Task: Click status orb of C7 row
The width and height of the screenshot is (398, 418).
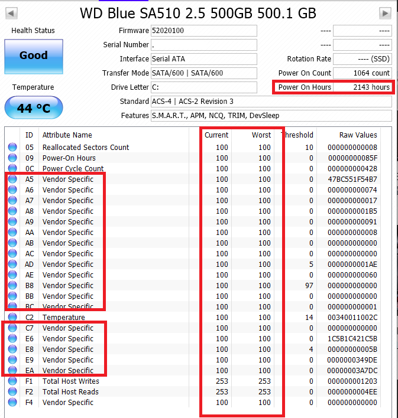Action: [12, 328]
